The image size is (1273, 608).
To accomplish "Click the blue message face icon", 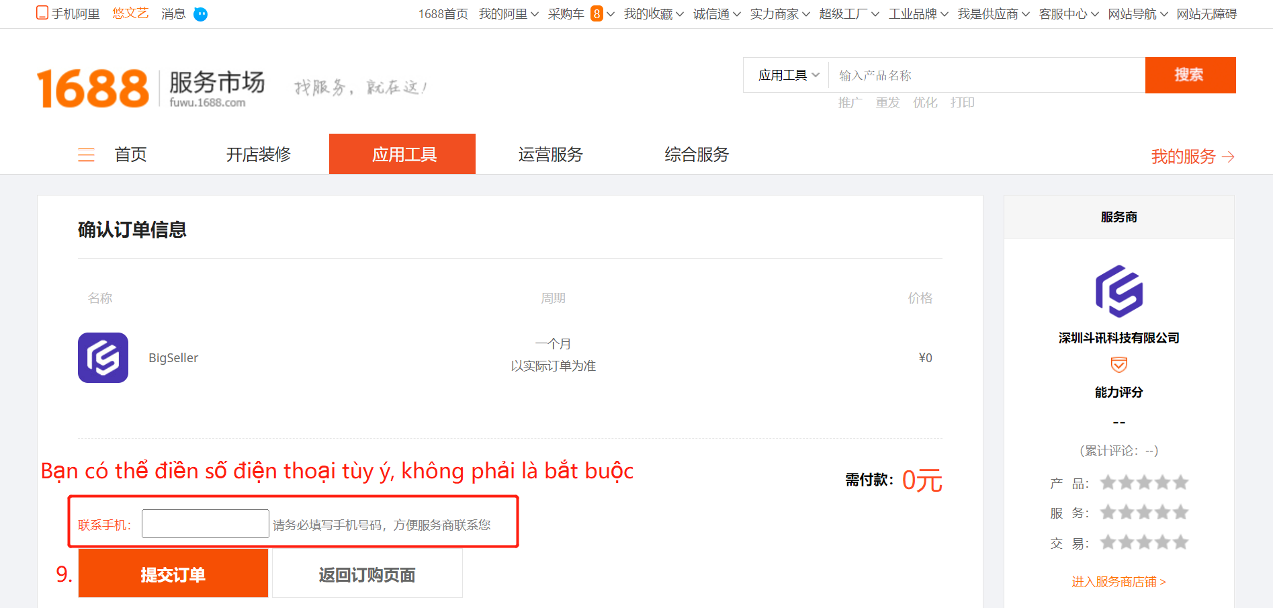I will (x=200, y=14).
